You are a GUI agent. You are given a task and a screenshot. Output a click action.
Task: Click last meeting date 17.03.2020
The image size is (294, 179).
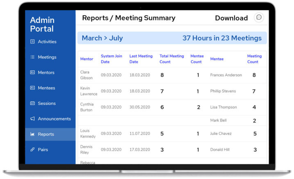coord(140,150)
